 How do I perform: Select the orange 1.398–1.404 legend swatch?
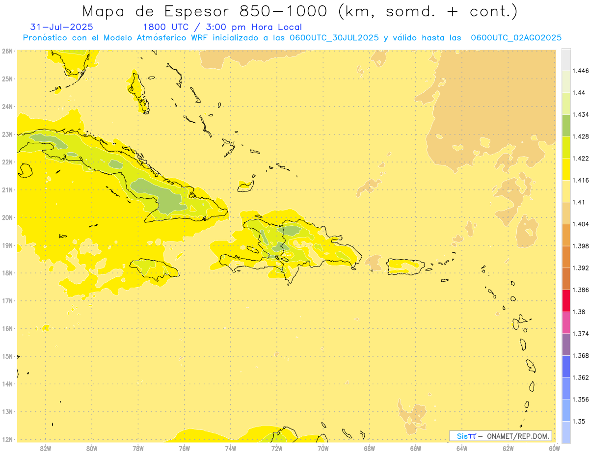(x=566, y=235)
